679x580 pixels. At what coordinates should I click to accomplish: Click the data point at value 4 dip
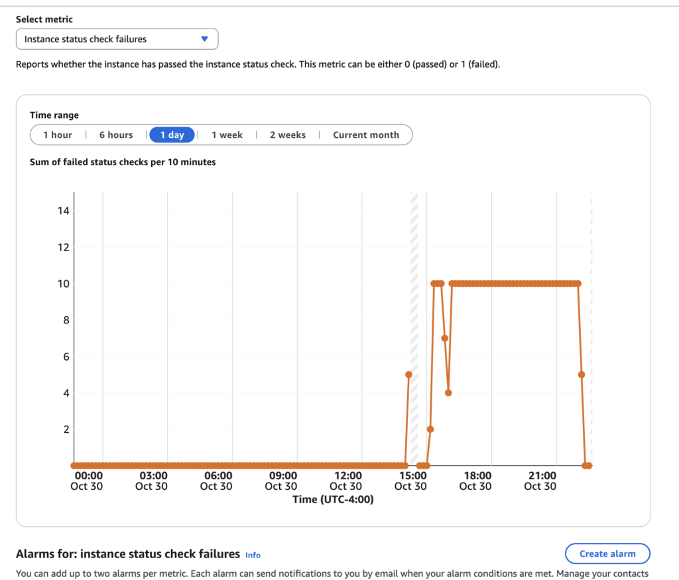pos(448,392)
